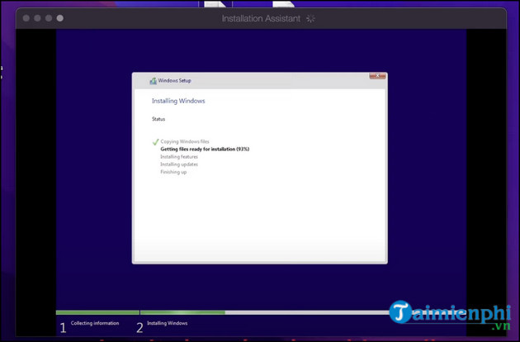
Task: Click the loading spinner next to Installation Assistant
Action: point(310,19)
